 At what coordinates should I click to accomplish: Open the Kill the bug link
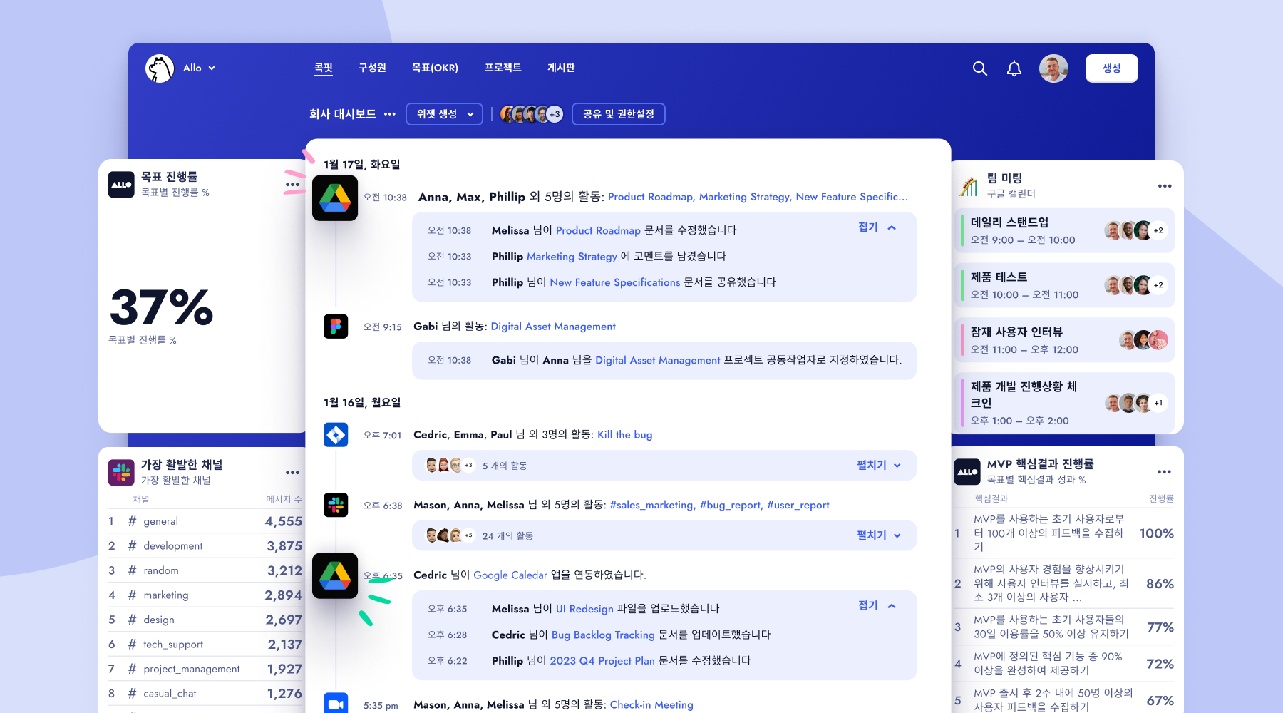[x=625, y=435]
